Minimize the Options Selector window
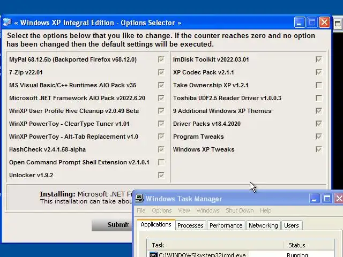Viewport: 343px width, 257px height. pos(300,22)
